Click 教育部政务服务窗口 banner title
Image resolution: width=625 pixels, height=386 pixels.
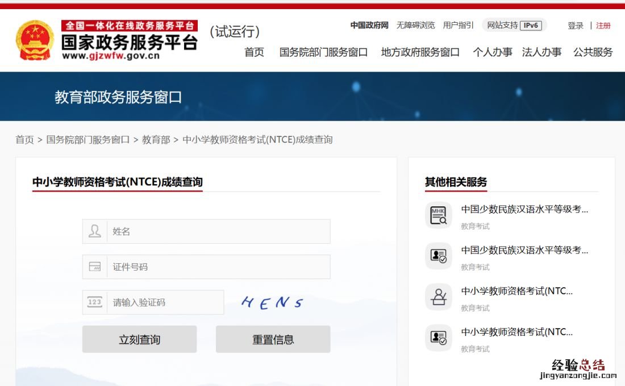118,97
